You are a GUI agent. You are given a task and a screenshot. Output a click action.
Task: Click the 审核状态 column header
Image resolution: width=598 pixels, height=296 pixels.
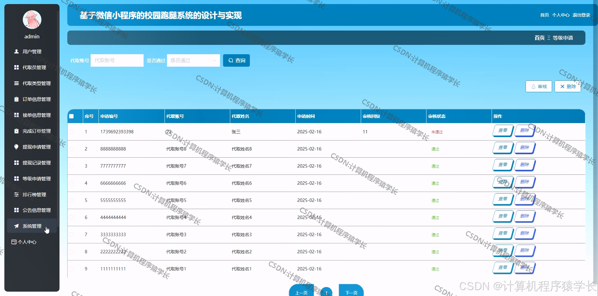tap(437, 116)
